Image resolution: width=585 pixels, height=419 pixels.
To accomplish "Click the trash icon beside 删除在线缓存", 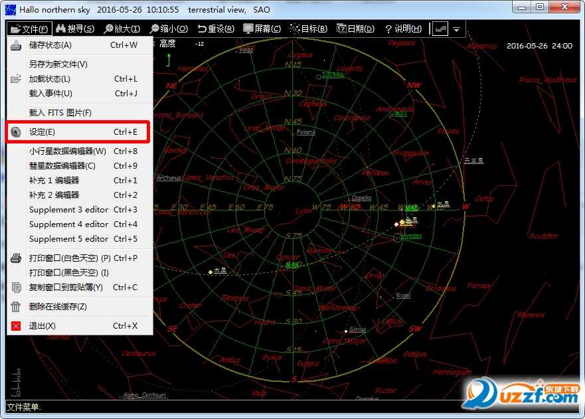I will coord(17,307).
